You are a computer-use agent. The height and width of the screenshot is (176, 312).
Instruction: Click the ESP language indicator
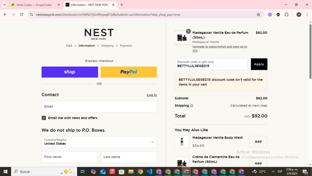click(280, 172)
